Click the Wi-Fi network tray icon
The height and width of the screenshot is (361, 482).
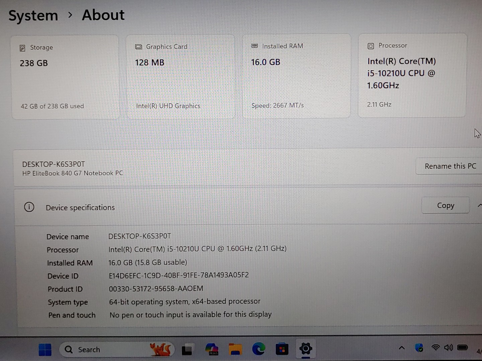pos(435,348)
